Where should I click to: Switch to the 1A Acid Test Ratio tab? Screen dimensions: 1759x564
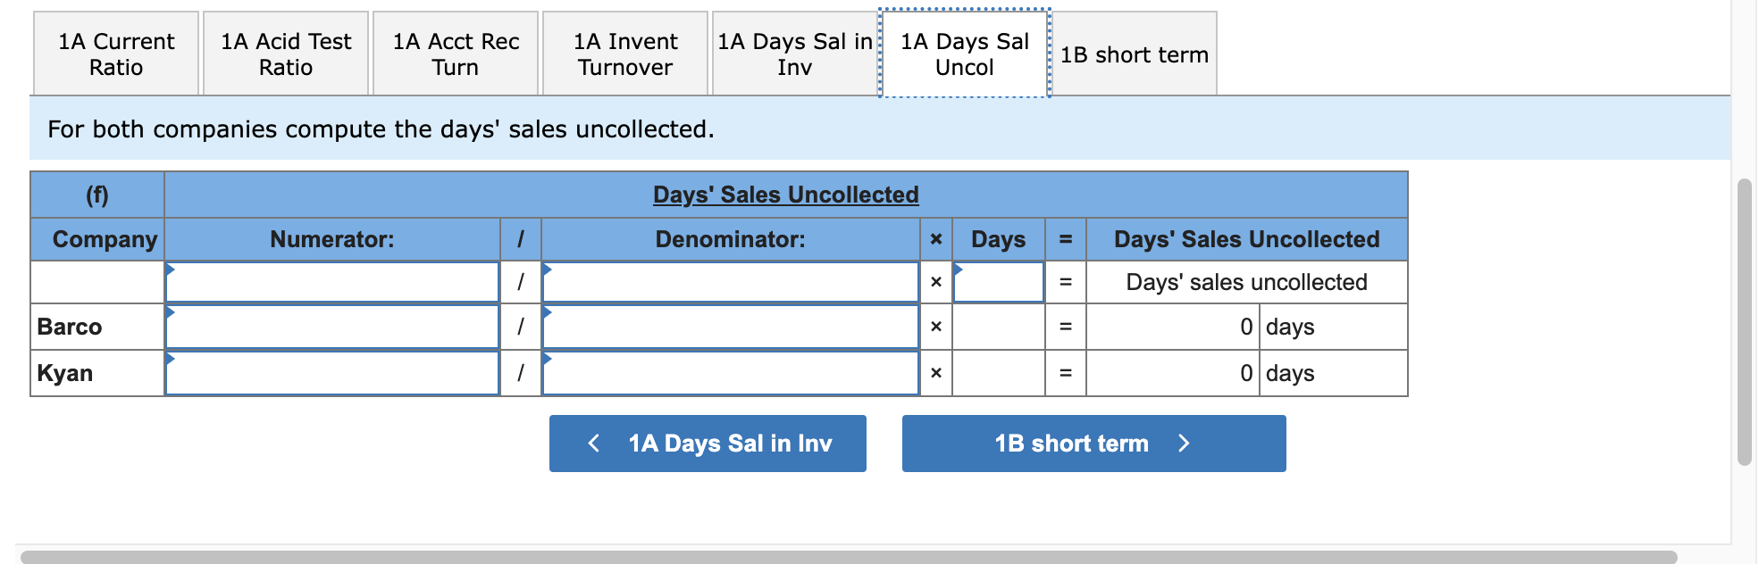pyautogui.click(x=285, y=54)
